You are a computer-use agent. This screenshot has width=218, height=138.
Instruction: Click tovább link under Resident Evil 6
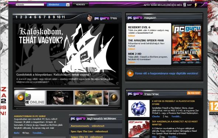[132, 36]
